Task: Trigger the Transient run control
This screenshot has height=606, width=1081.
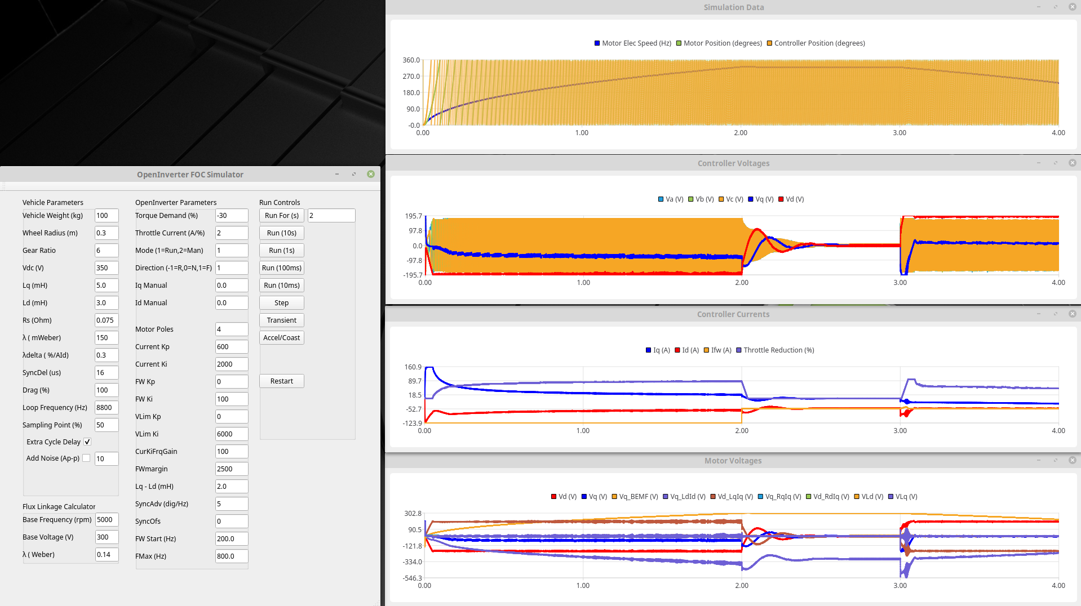Action: click(x=281, y=320)
